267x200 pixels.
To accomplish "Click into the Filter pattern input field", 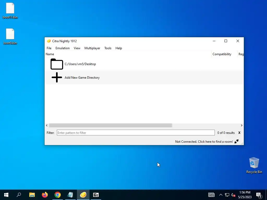I will tap(136, 133).
